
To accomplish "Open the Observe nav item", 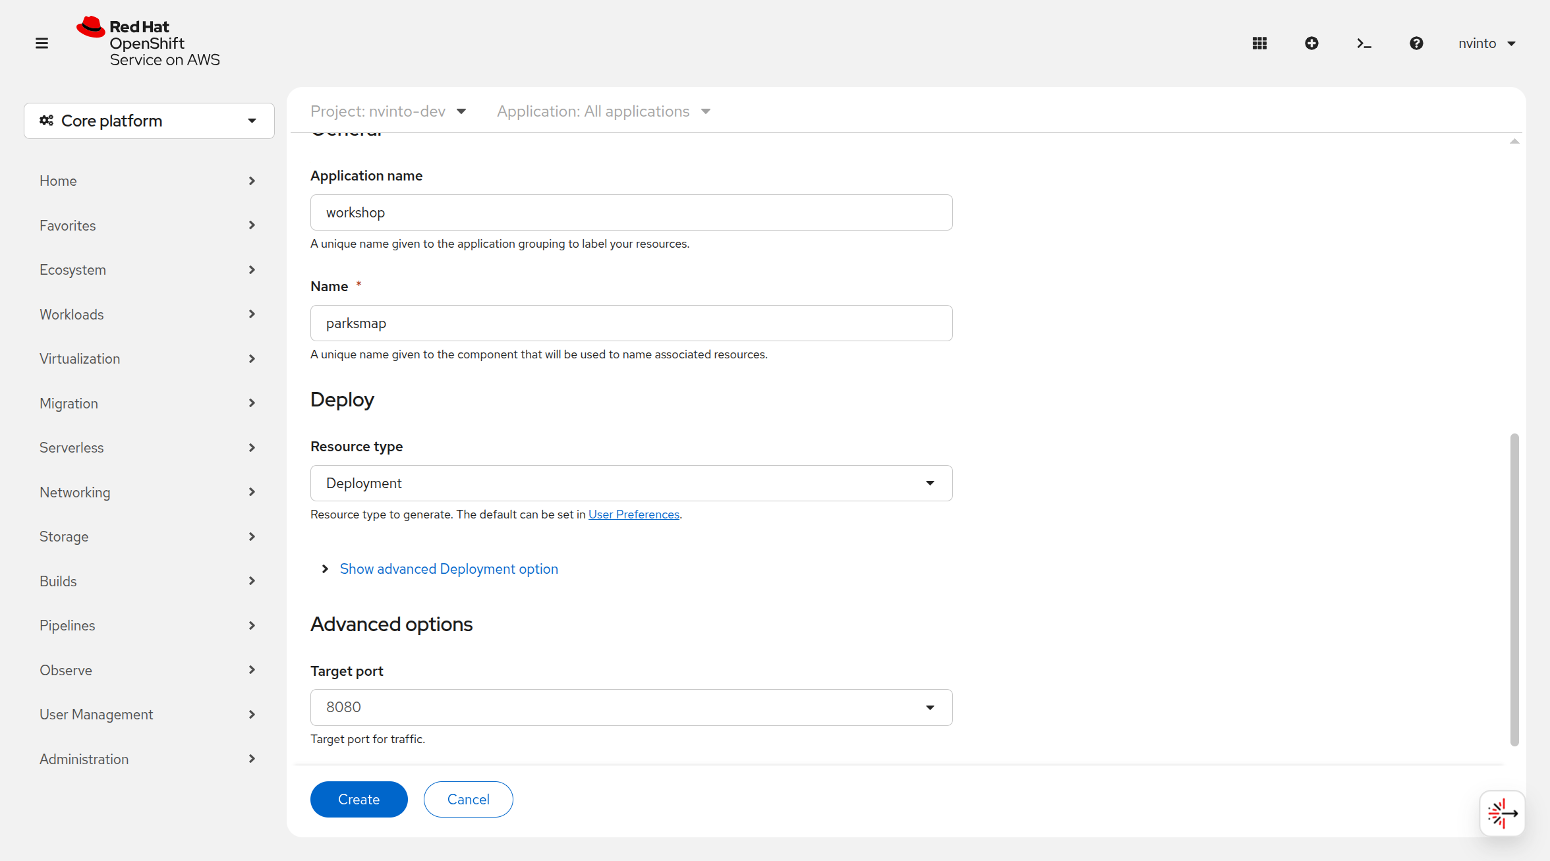I will tap(149, 670).
